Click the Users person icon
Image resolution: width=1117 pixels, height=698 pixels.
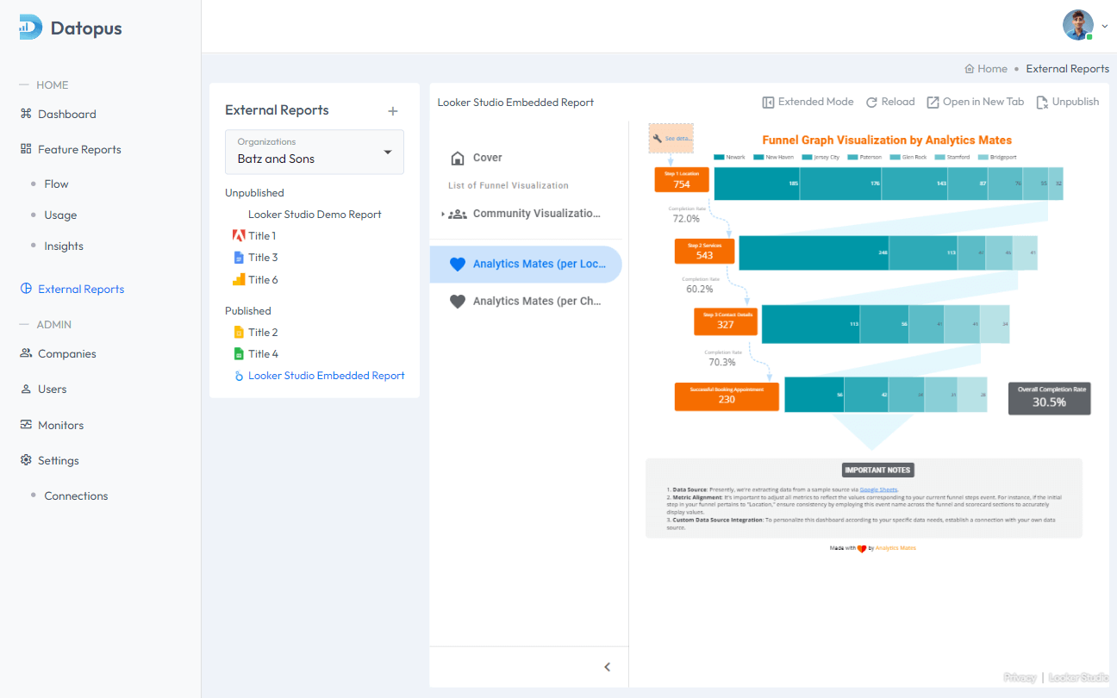point(26,389)
